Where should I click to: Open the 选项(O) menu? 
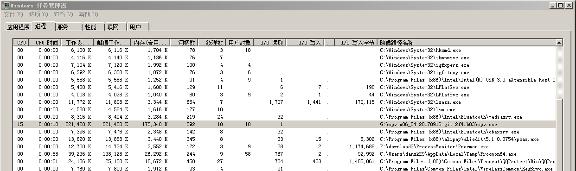point(38,14)
